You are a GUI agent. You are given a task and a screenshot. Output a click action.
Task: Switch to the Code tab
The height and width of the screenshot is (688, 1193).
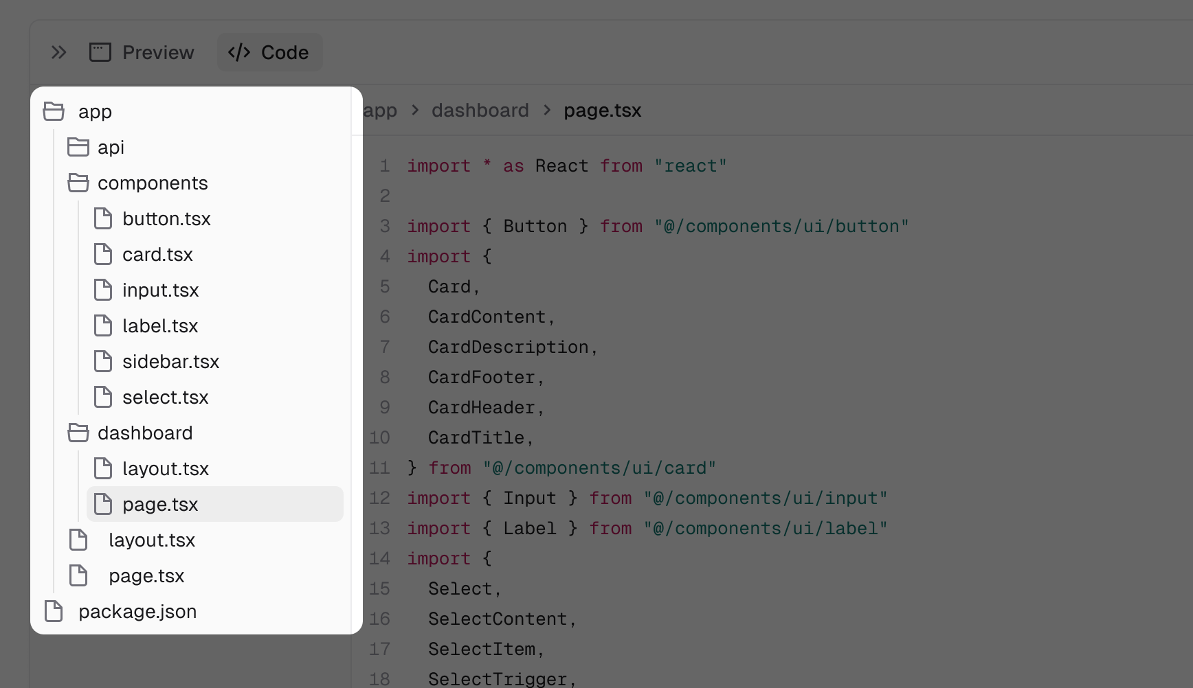[x=269, y=52]
